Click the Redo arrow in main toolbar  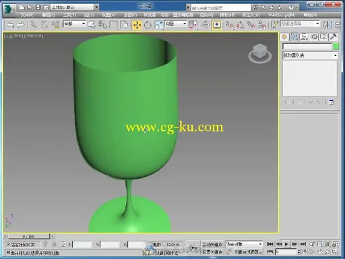(x=21, y=24)
